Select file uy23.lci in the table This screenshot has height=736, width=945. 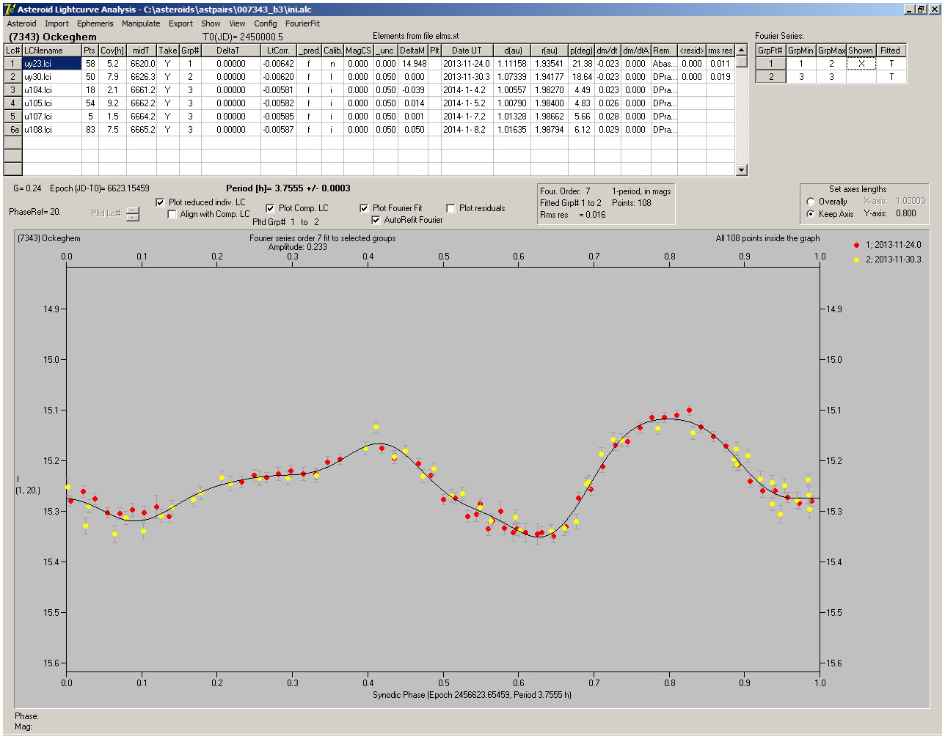click(51, 64)
